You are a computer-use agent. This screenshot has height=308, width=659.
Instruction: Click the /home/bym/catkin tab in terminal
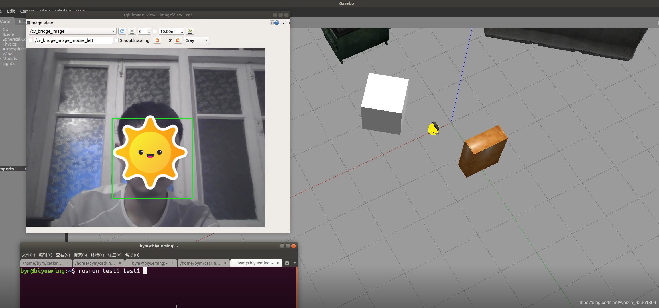[x=44, y=263]
